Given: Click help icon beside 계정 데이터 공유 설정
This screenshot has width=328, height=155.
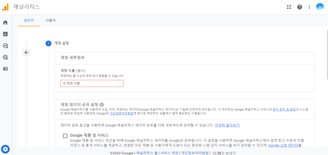Looking at the screenshot, I should pyautogui.click(x=102, y=105).
